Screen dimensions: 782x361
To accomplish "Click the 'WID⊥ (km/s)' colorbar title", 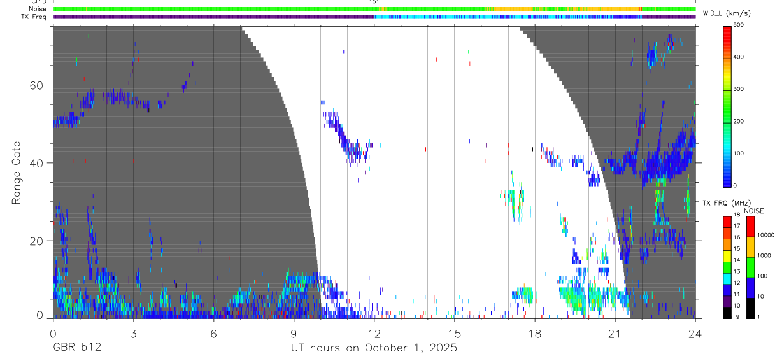I will (728, 13).
